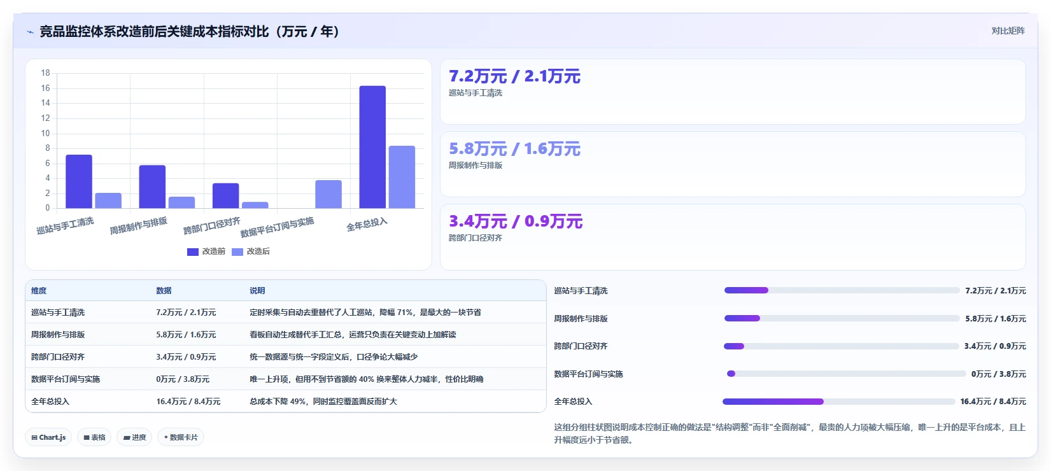Image resolution: width=1051 pixels, height=471 pixels.
Task: Click the 数据平台订阅与实施 progress bar
Action: pyautogui.click(x=846, y=374)
